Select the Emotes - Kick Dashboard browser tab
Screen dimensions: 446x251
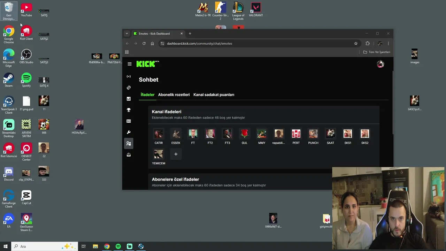pyautogui.click(x=158, y=33)
